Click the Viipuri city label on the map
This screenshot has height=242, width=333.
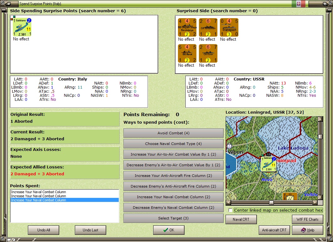click(x=236, y=152)
